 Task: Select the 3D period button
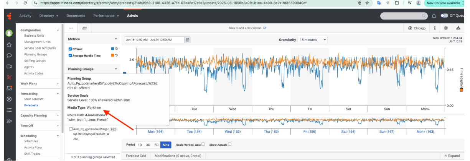tap(148, 145)
